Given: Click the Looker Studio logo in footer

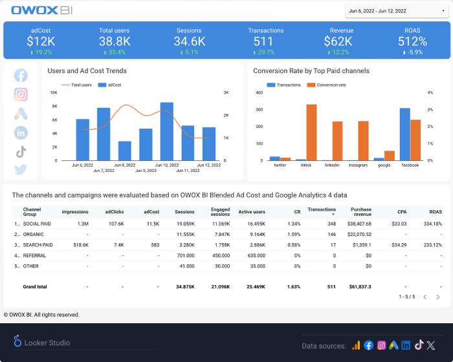Looking at the screenshot, I should (42, 342).
